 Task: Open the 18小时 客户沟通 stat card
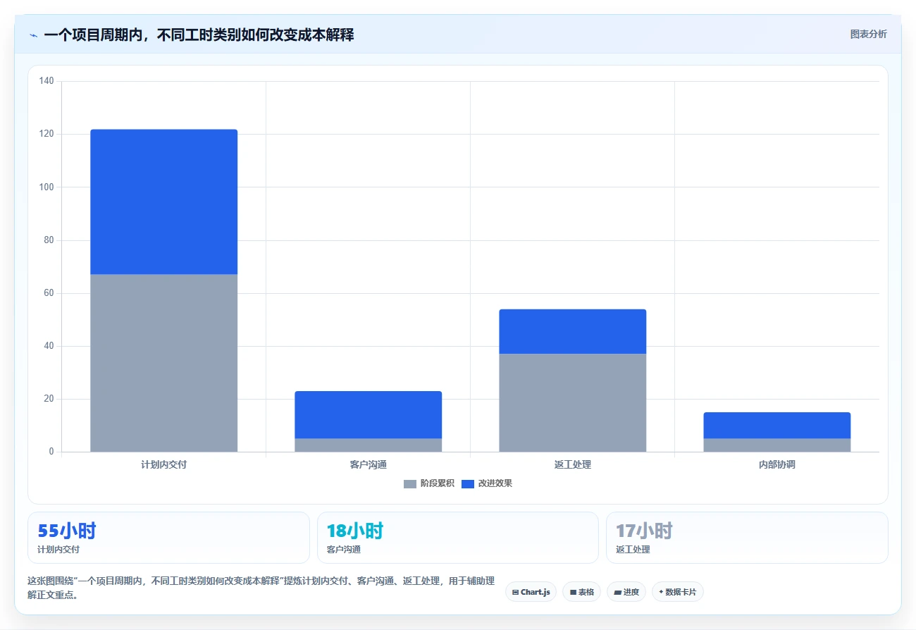coord(458,538)
